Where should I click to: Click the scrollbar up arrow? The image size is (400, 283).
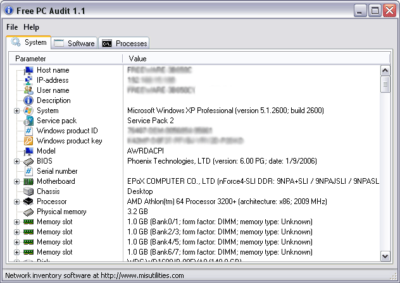pos(385,71)
